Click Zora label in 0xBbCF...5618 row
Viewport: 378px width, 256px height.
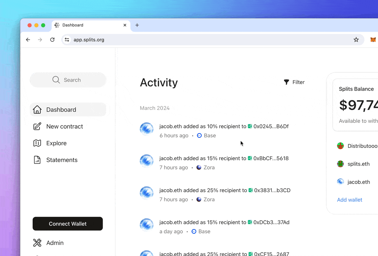pyautogui.click(x=209, y=168)
